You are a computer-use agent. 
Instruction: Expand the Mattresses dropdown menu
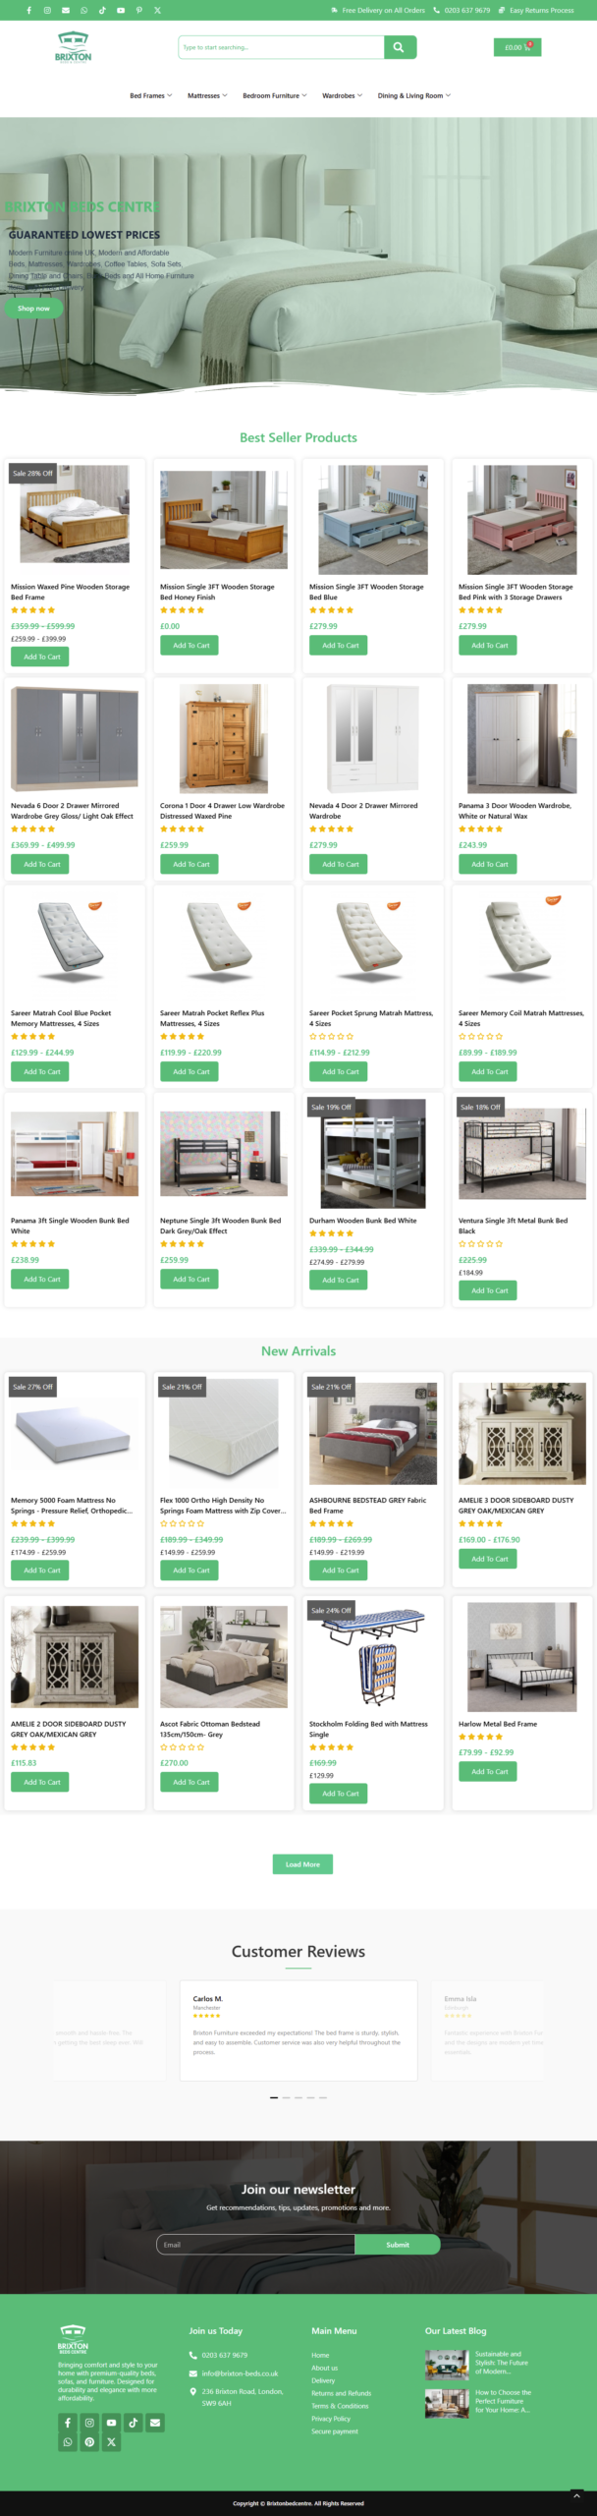click(207, 95)
